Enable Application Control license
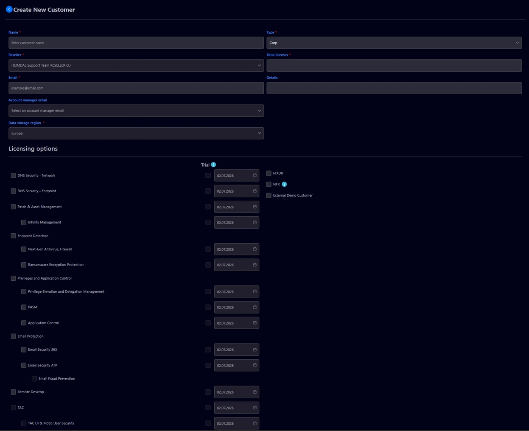Screen dimensions: 529x431 (x=24, y=323)
